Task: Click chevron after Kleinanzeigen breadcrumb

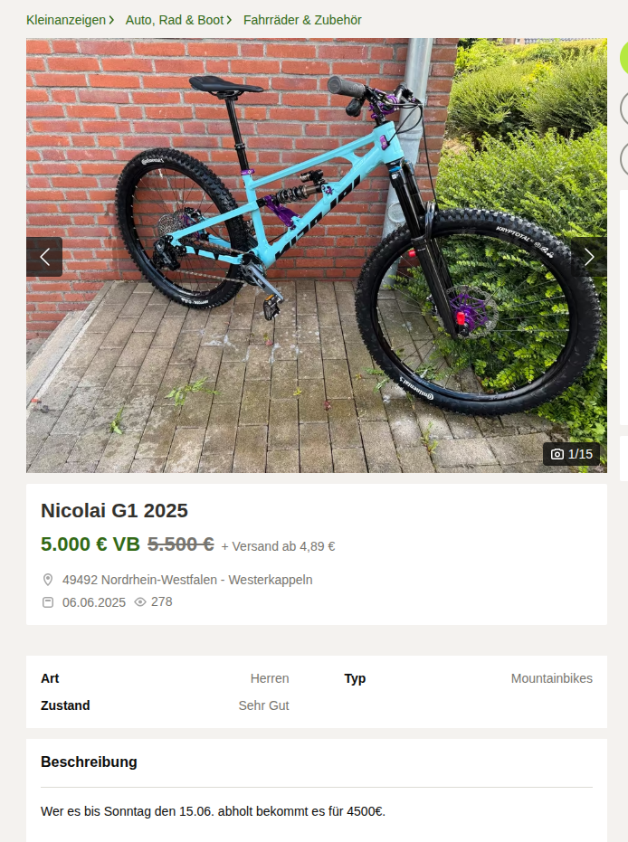Action: pos(111,20)
